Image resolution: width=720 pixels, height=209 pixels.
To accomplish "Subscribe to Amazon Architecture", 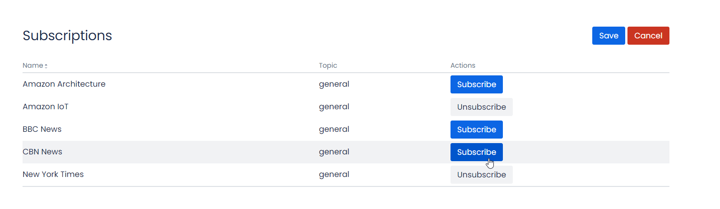I will (476, 84).
